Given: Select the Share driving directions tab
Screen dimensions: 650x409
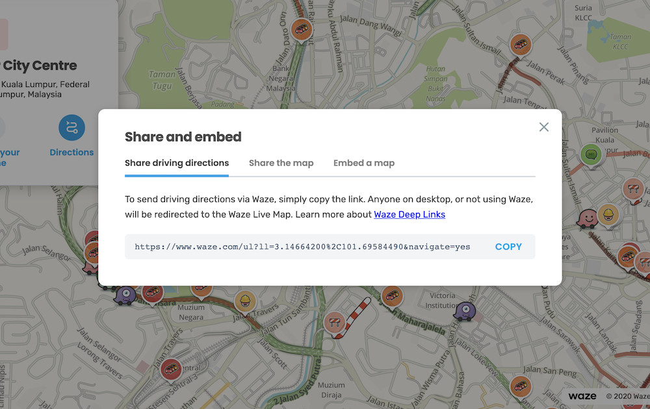Looking at the screenshot, I should (x=177, y=163).
